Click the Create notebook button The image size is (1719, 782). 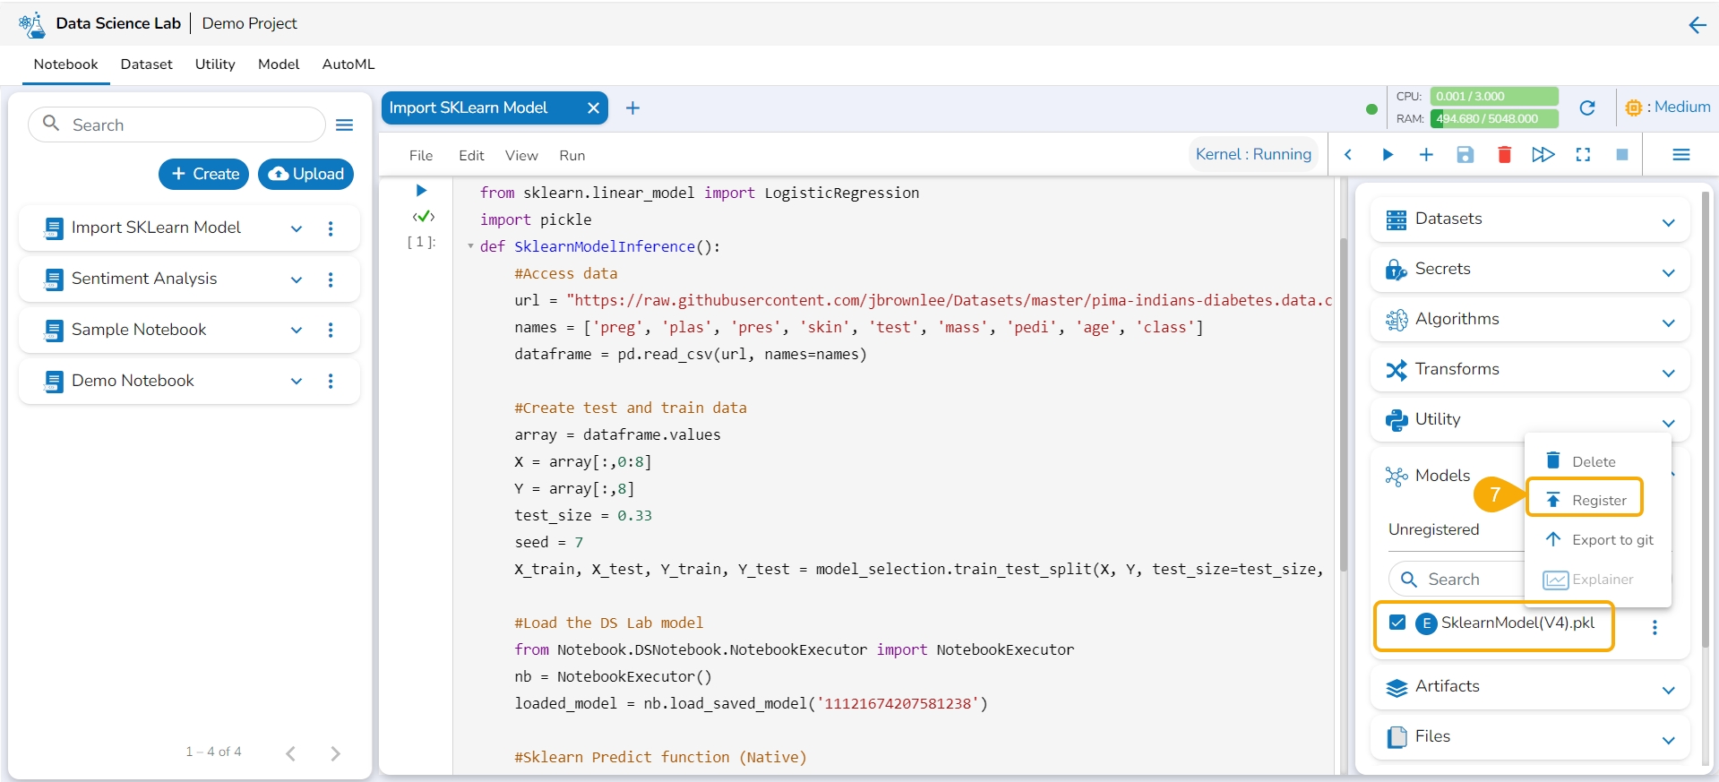(204, 174)
